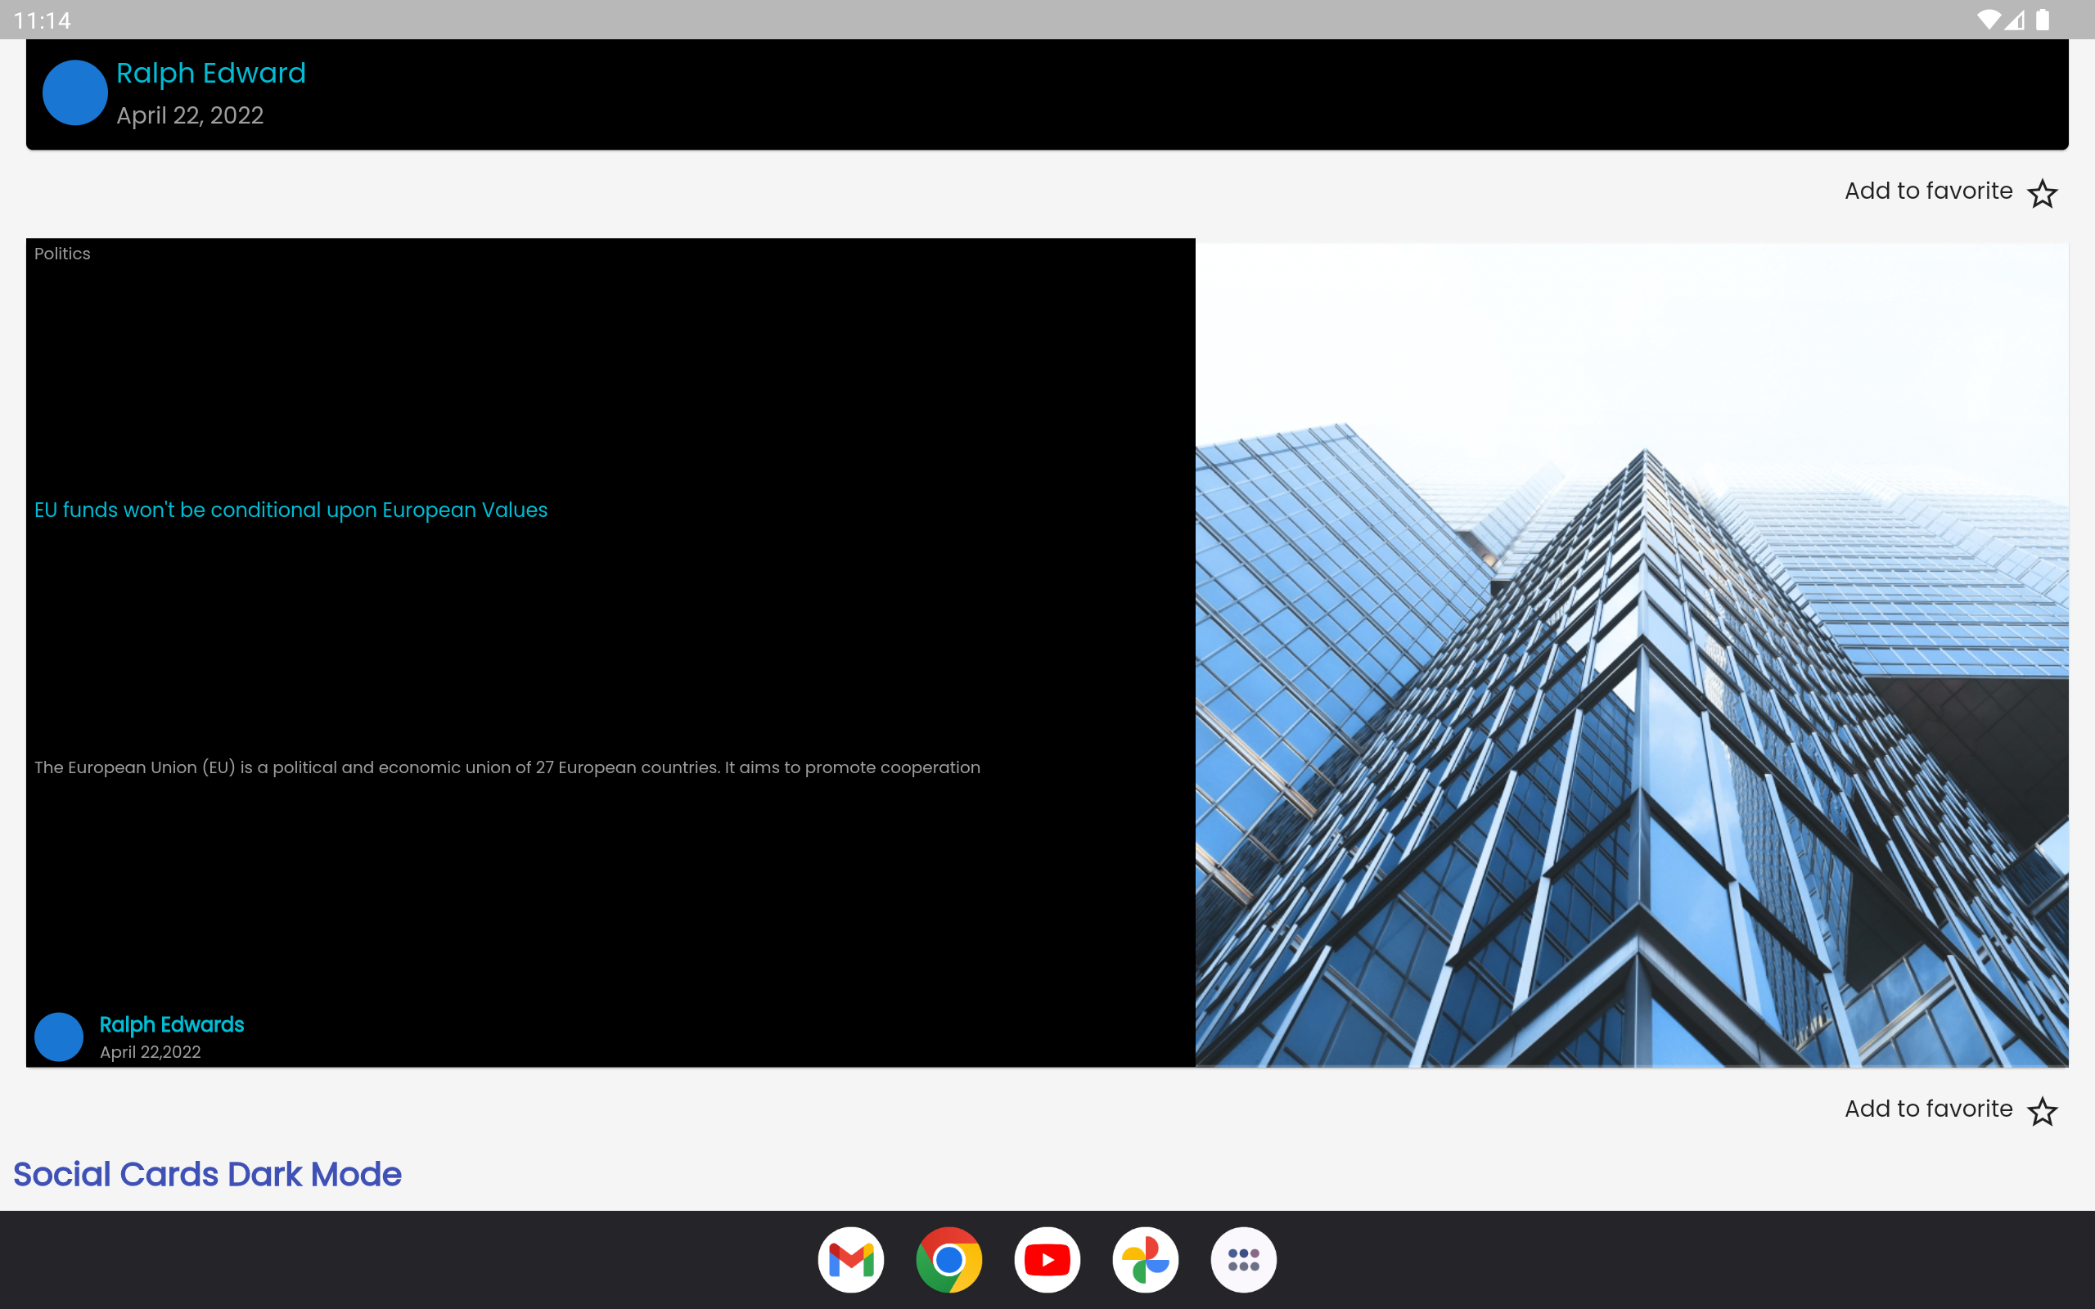Click Ralph Edwards author name in Politics card
This screenshot has height=1309, width=2095.
click(x=171, y=1024)
